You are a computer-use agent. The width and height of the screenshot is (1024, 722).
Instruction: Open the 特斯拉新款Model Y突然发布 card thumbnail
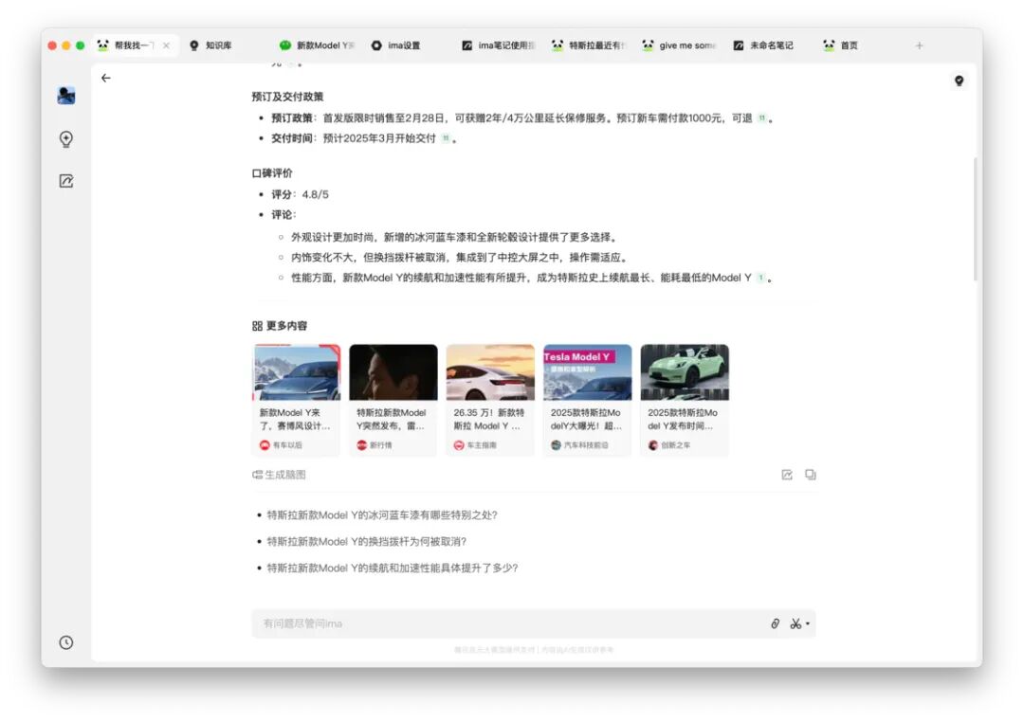[x=393, y=372]
